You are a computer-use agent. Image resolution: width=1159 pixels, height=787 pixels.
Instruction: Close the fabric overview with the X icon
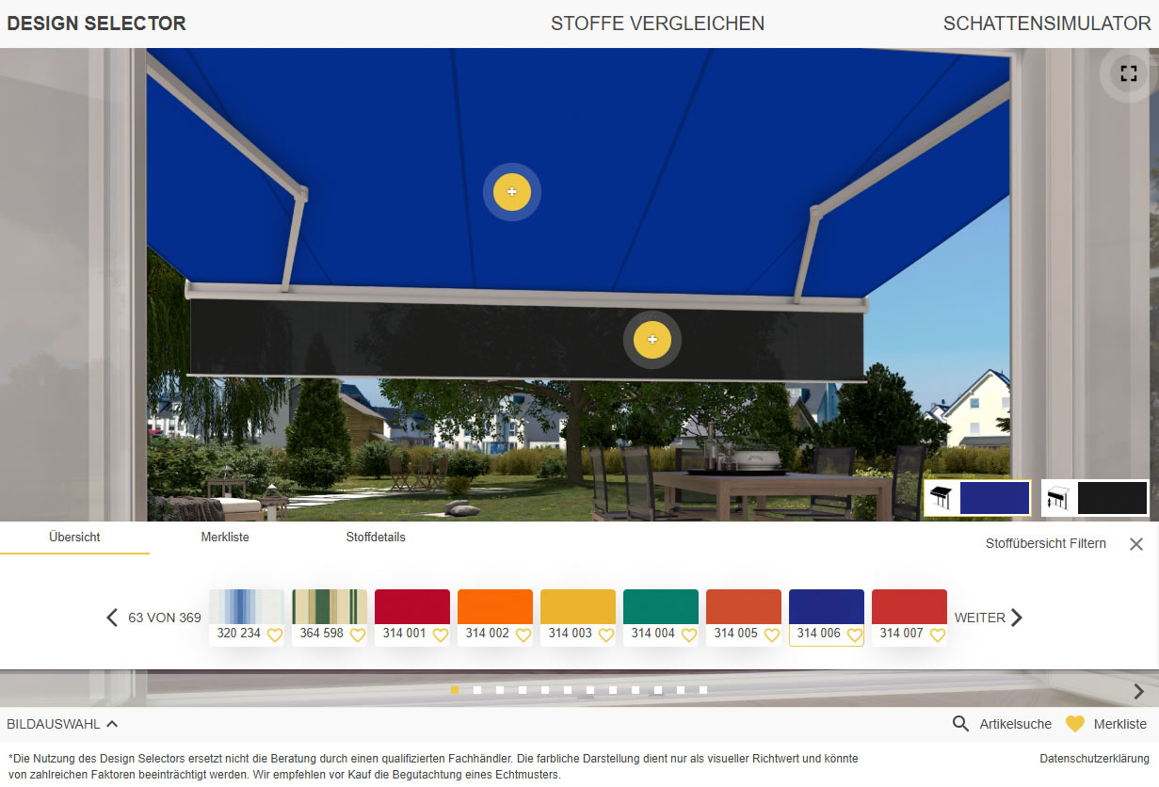(1136, 543)
